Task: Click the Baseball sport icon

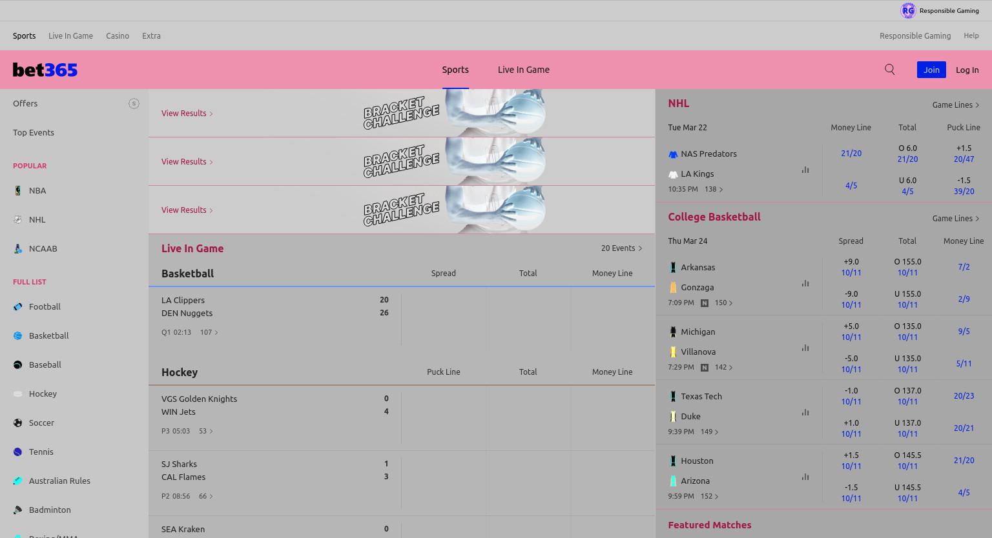Action: click(18, 364)
